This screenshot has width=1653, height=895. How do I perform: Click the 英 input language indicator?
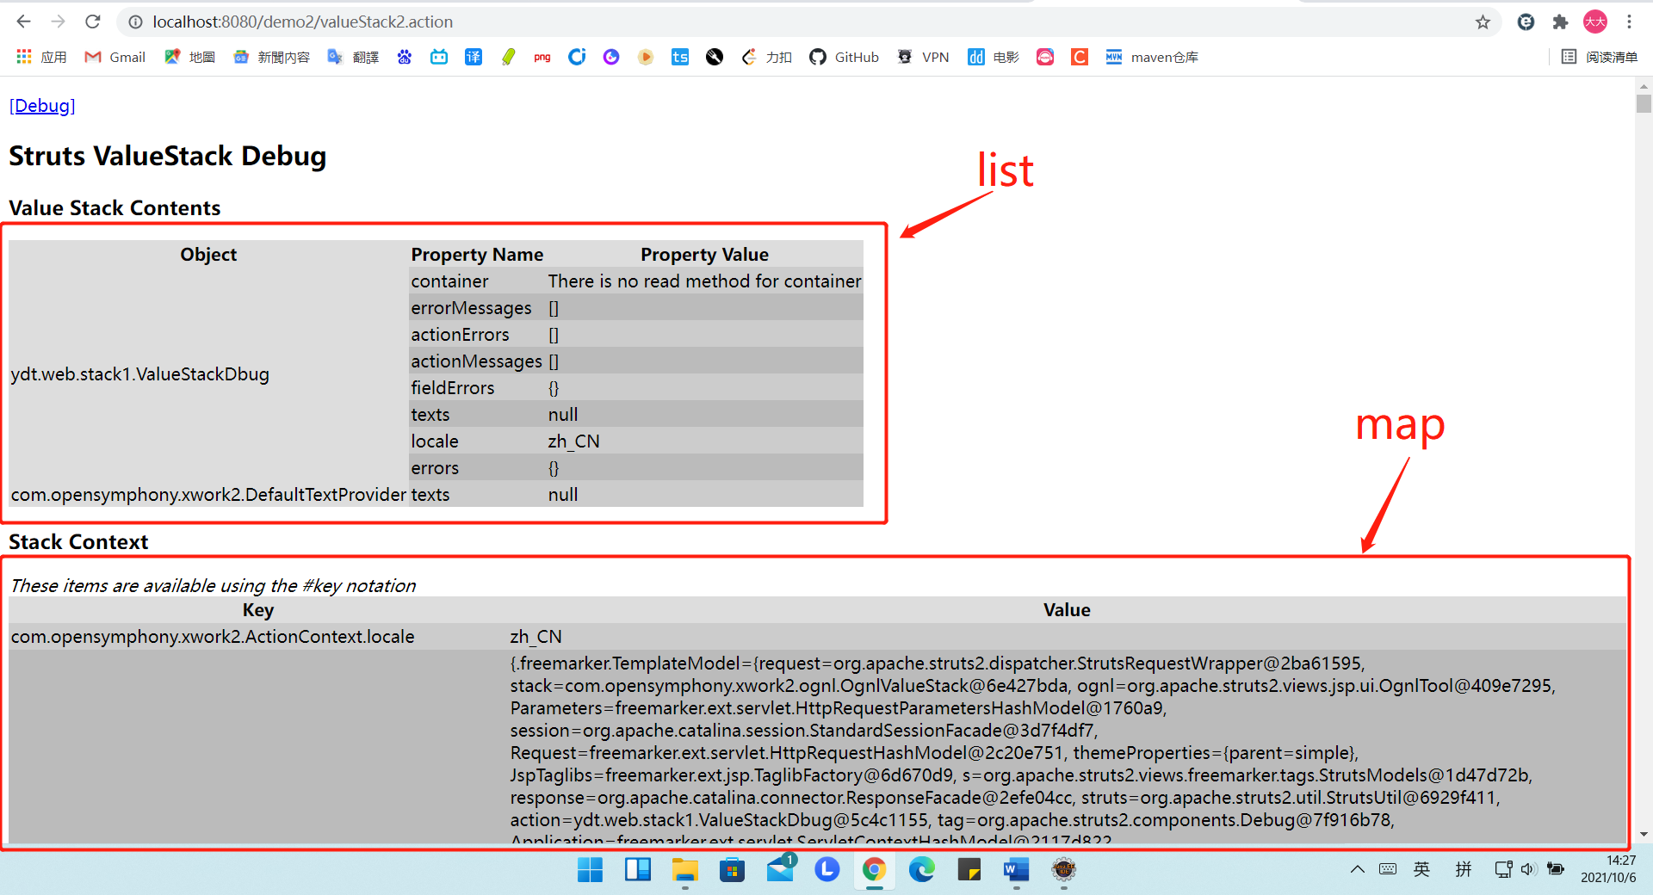[x=1422, y=869]
